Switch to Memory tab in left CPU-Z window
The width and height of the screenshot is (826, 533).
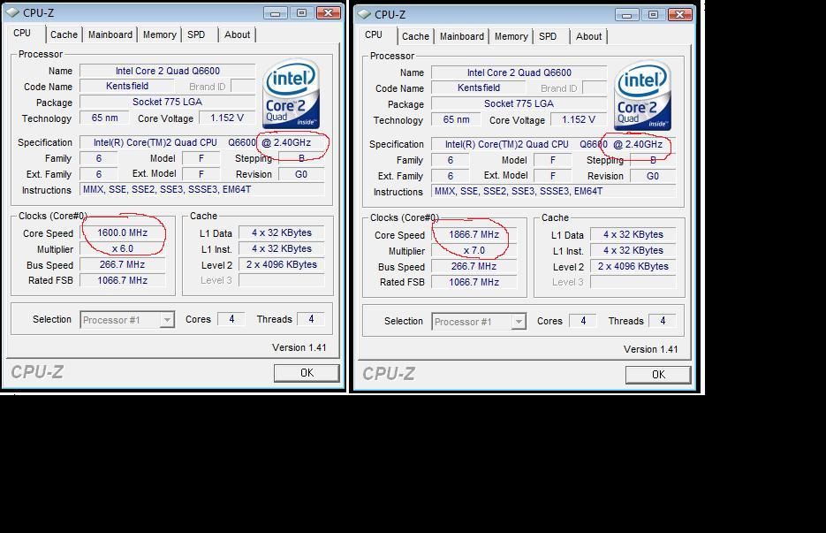160,34
